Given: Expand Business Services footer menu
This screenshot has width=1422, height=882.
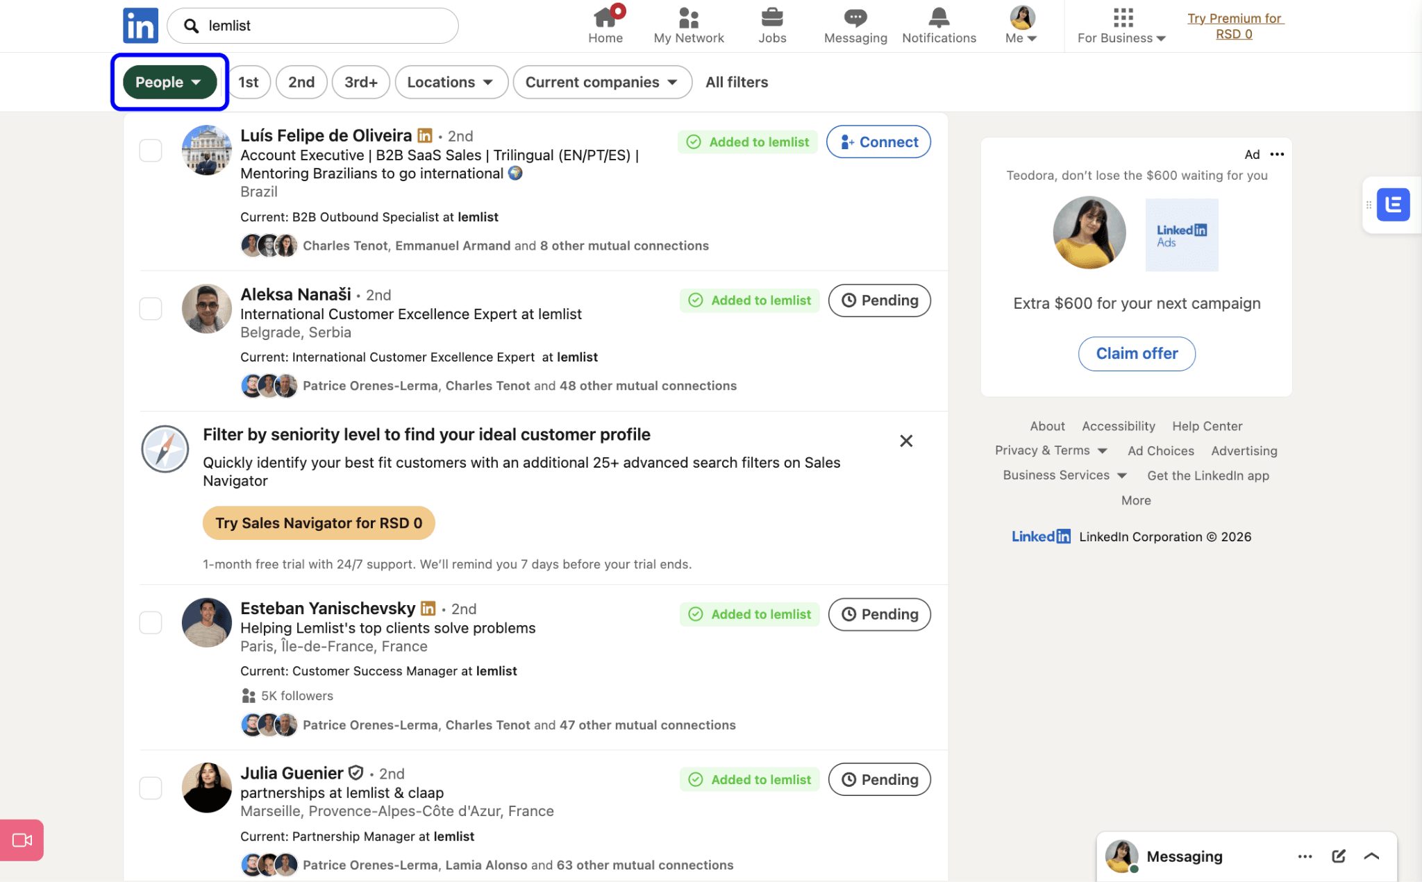Looking at the screenshot, I should coord(1064,475).
